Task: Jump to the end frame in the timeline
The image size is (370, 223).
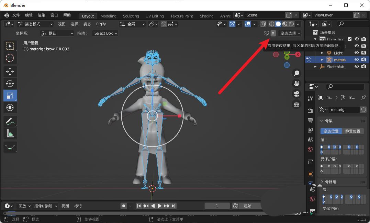Action: [173, 206]
